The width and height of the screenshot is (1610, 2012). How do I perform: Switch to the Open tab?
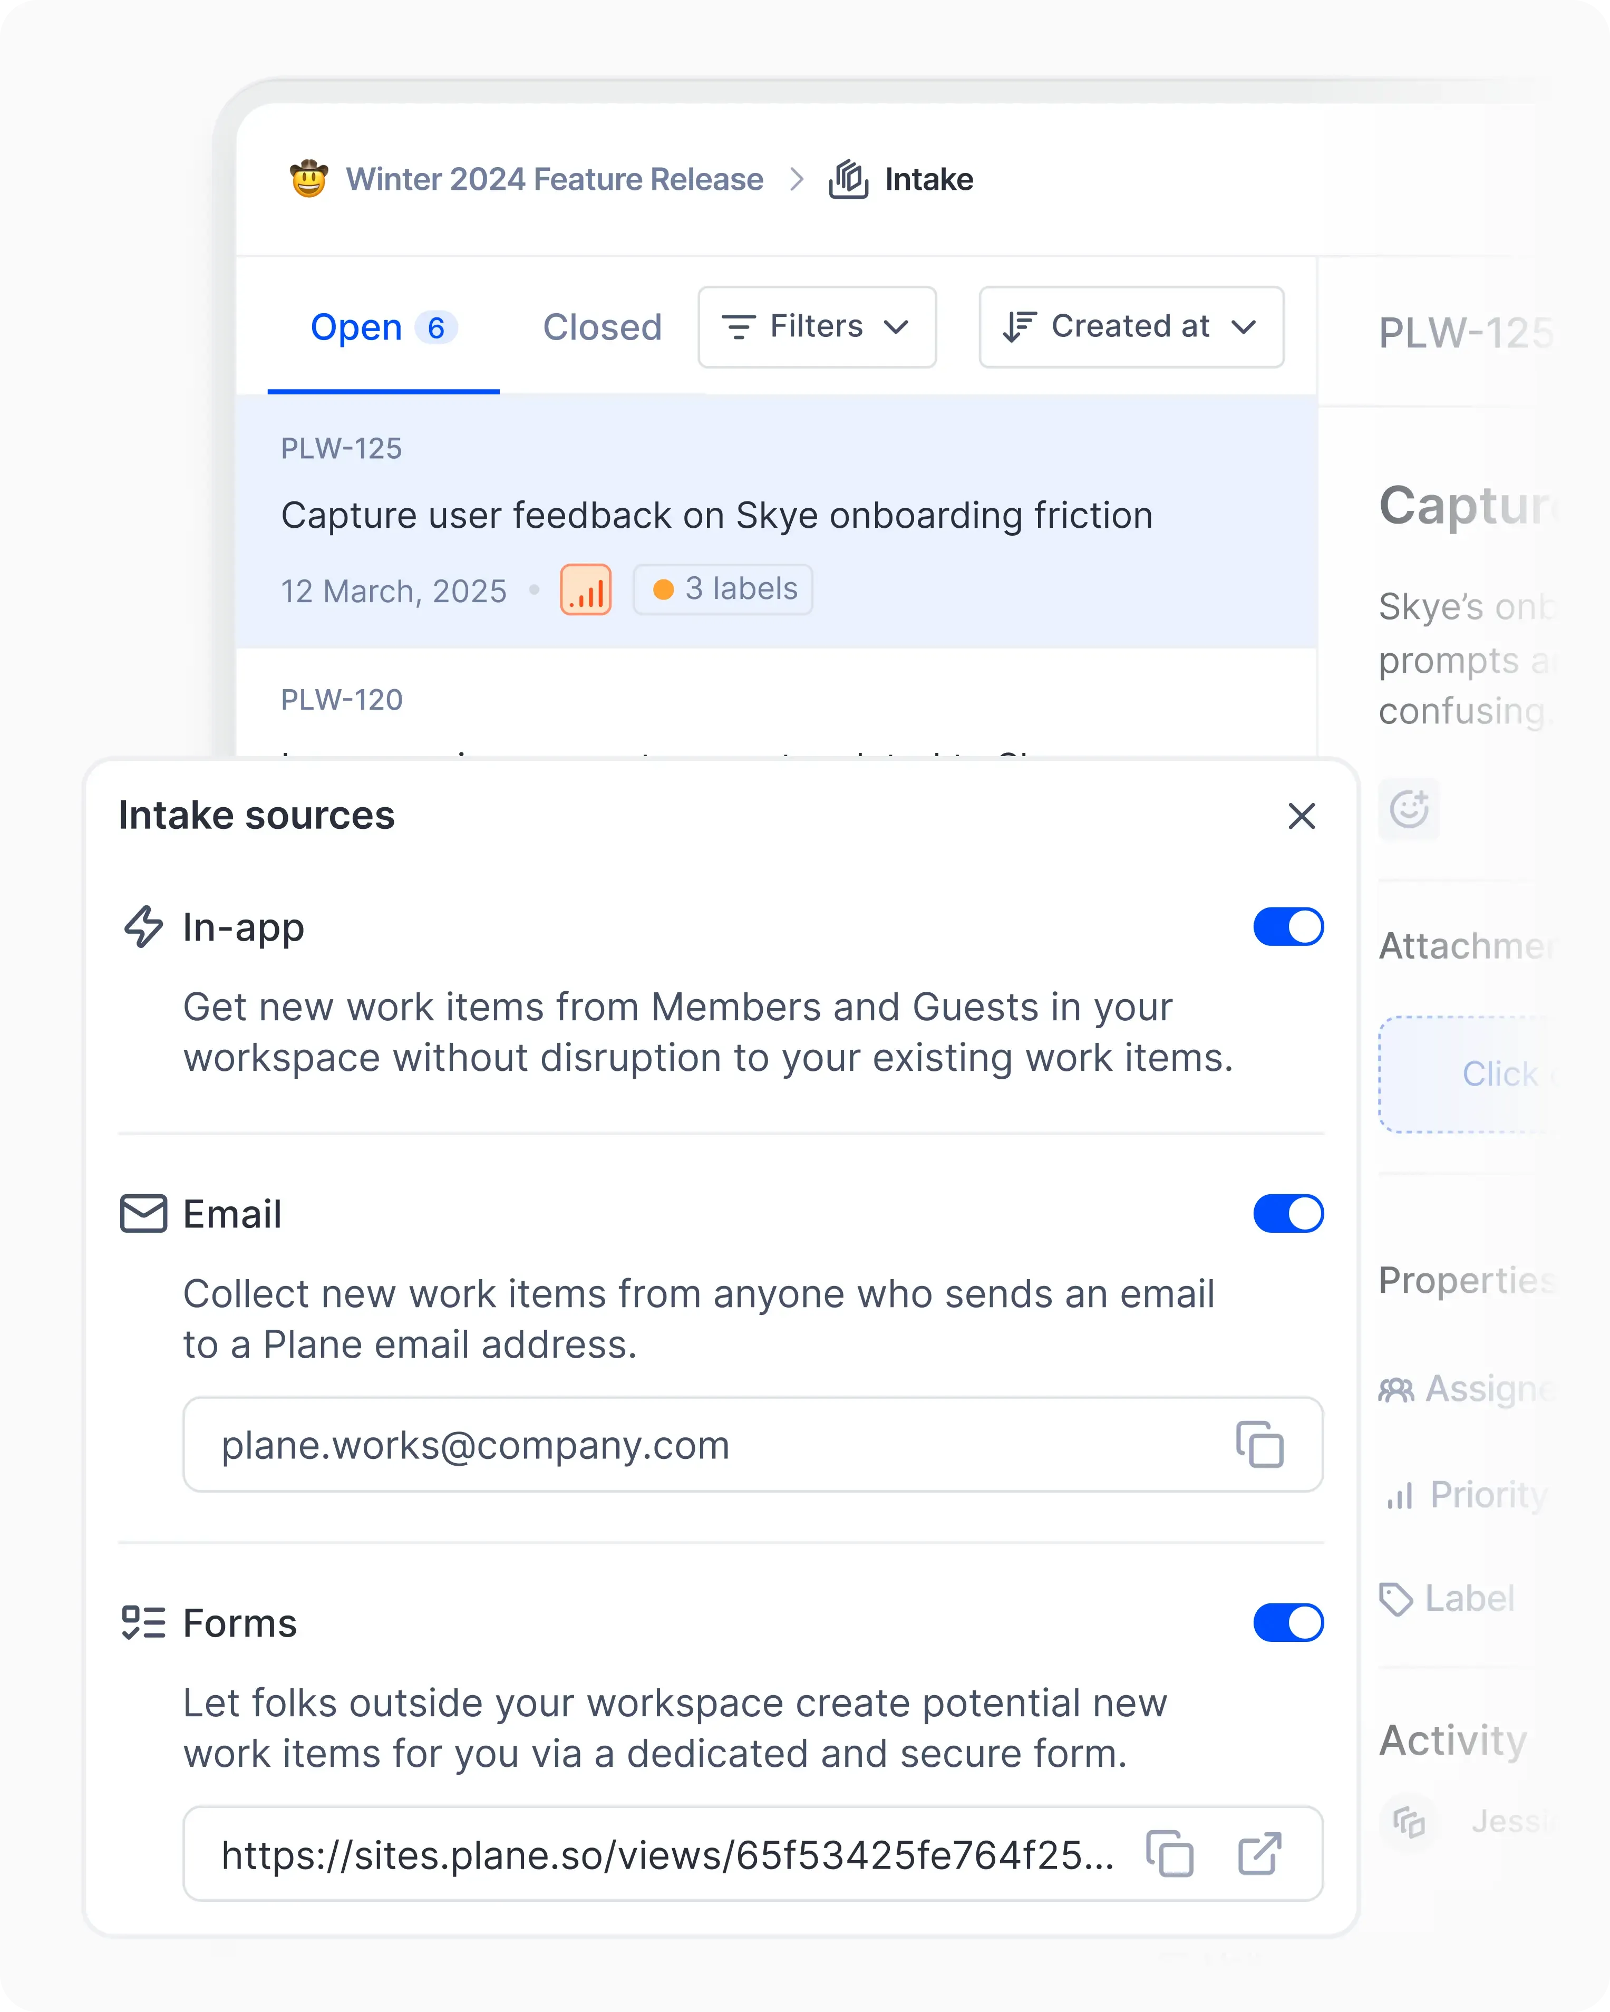[383, 328]
